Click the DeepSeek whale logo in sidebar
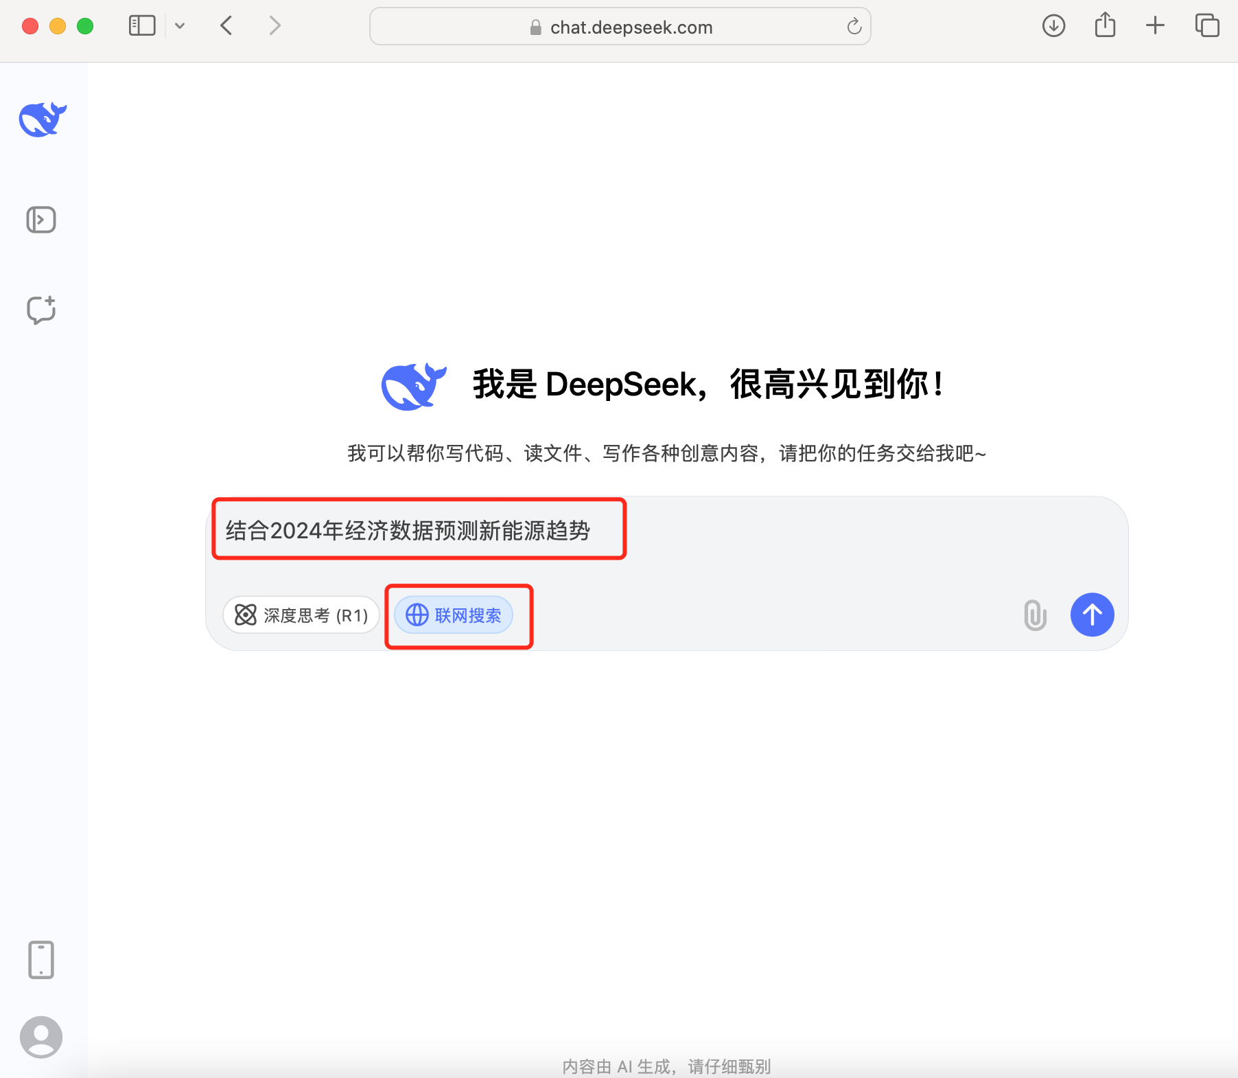Image resolution: width=1238 pixels, height=1078 pixels. [x=43, y=119]
